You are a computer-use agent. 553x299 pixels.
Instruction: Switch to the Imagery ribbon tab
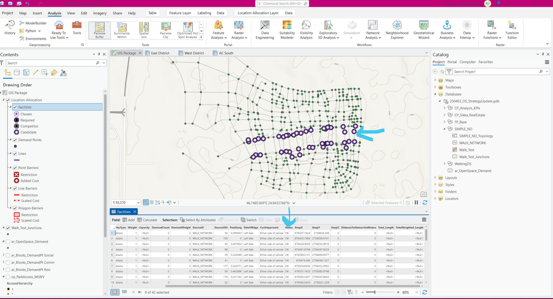pyautogui.click(x=100, y=13)
